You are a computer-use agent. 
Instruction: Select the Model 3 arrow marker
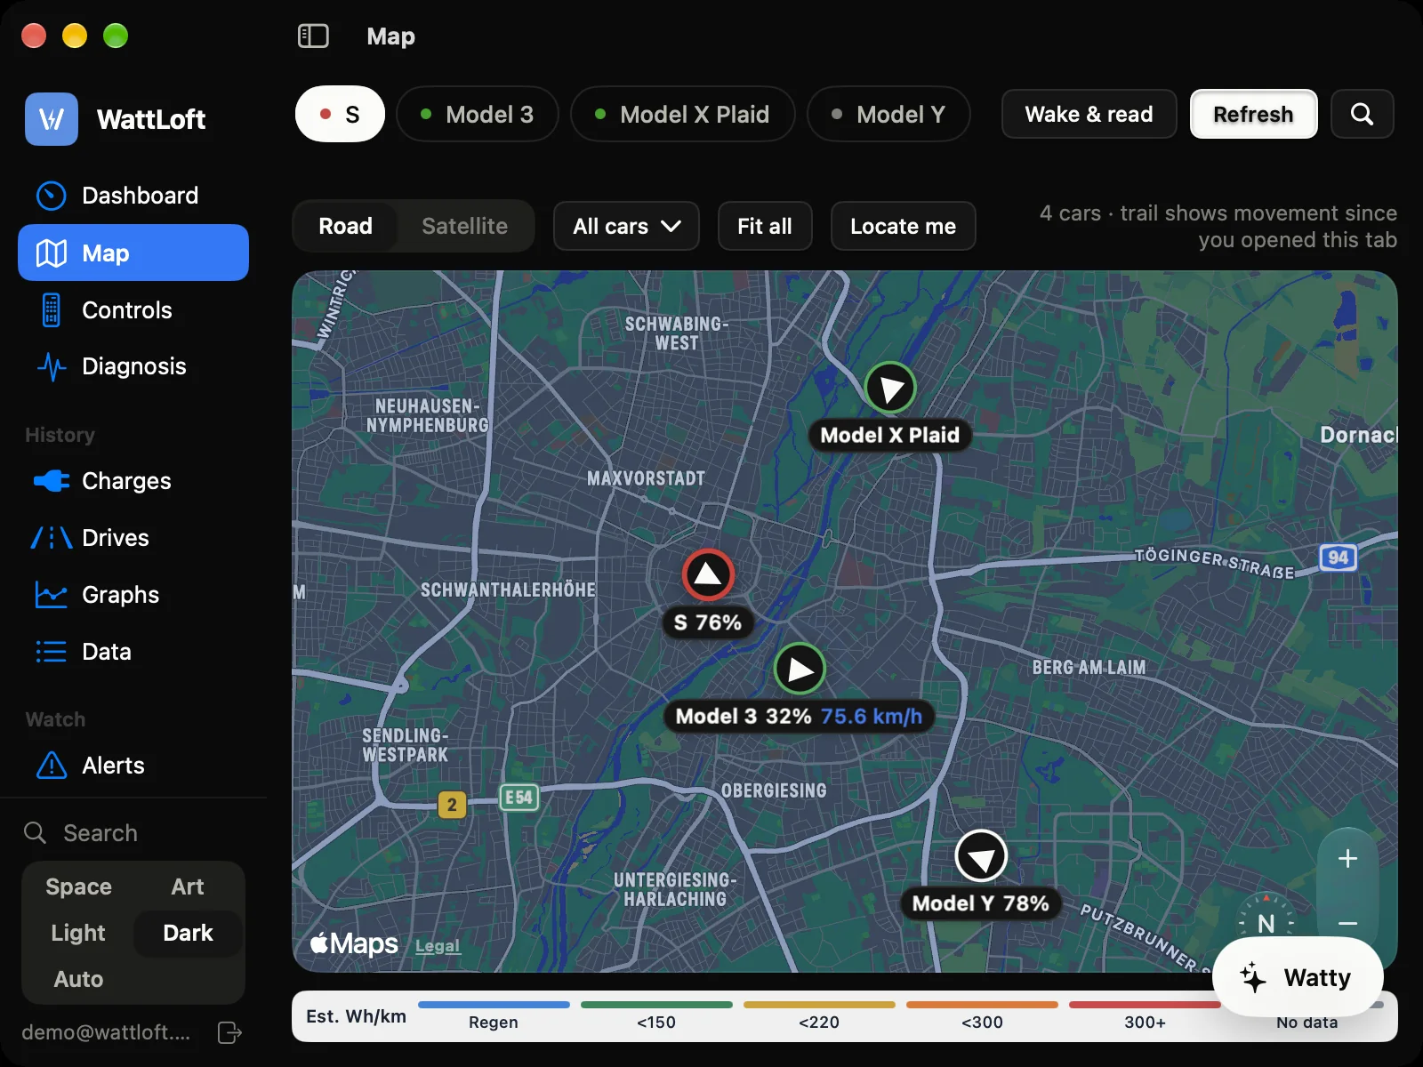coord(800,669)
